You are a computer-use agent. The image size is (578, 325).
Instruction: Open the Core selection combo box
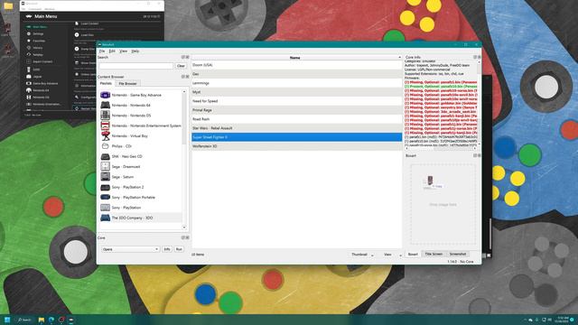pos(130,249)
